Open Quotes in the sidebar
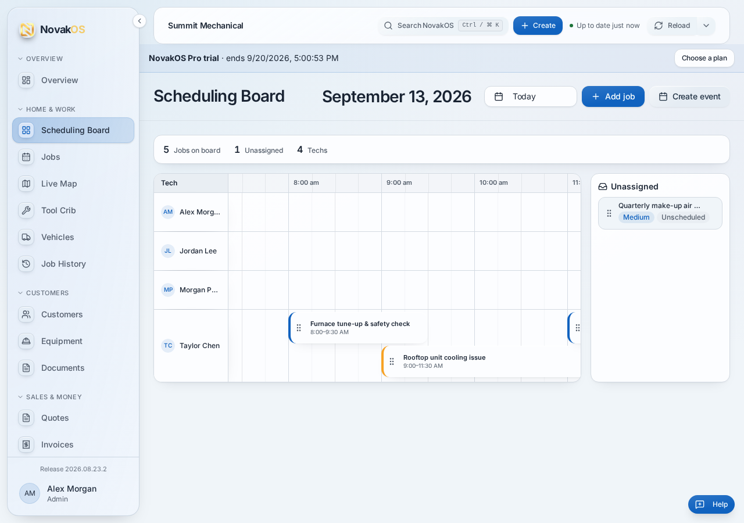This screenshot has height=523, width=744. tap(73, 418)
